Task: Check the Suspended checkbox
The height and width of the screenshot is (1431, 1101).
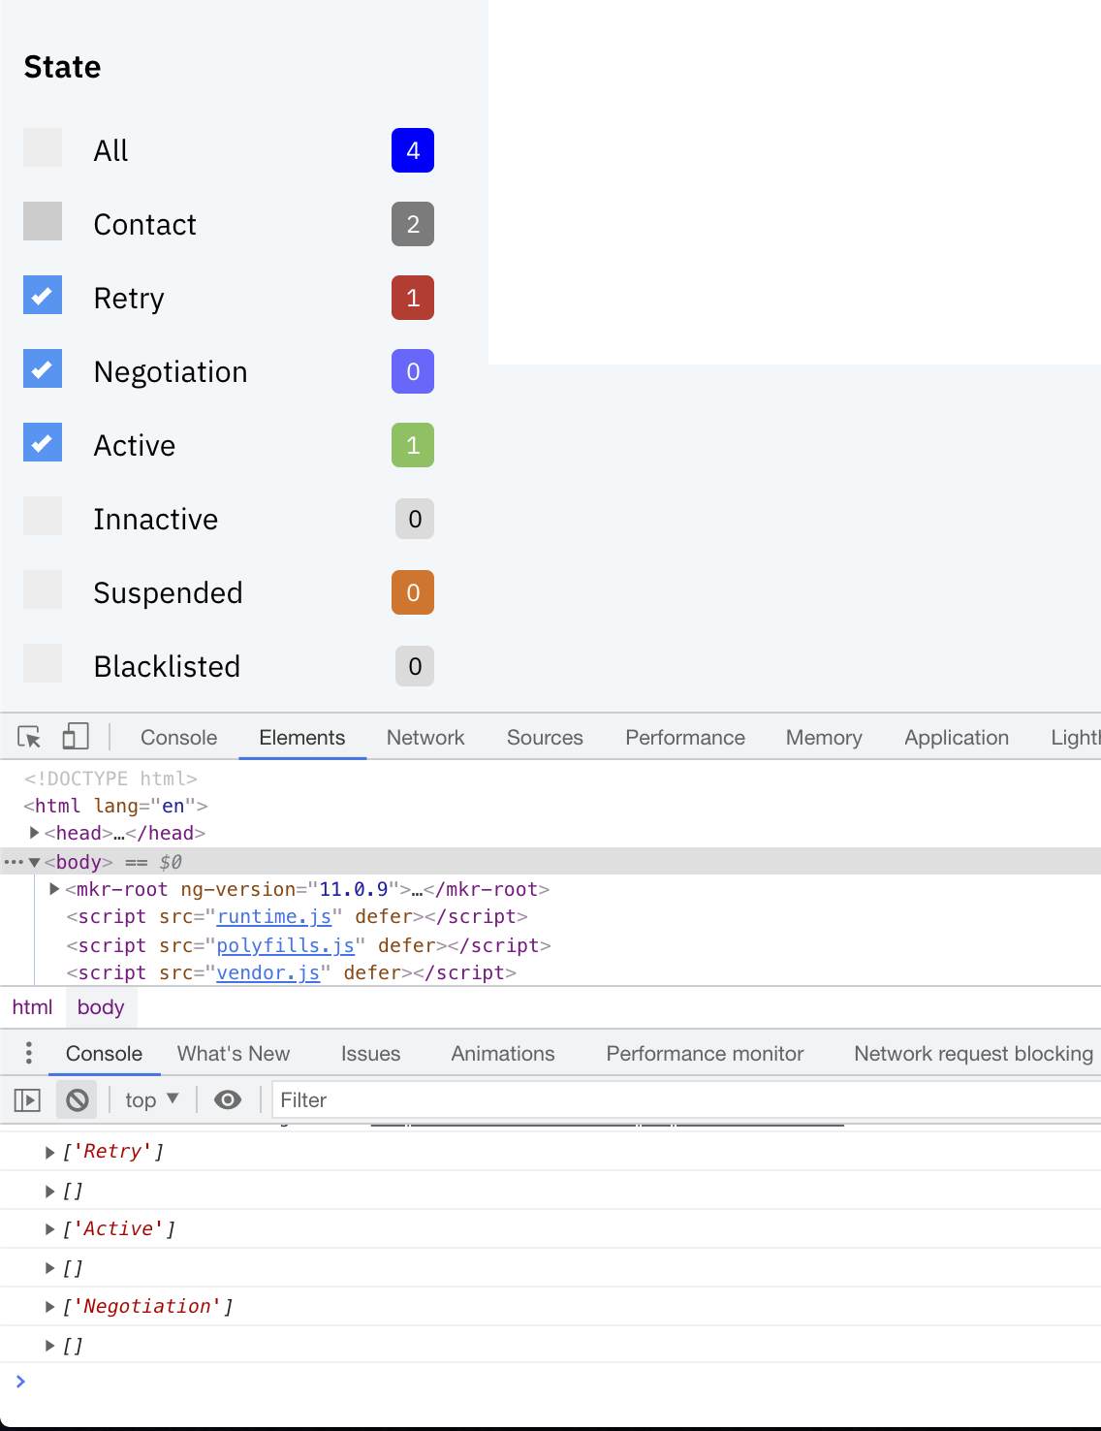Action: pyautogui.click(x=43, y=589)
